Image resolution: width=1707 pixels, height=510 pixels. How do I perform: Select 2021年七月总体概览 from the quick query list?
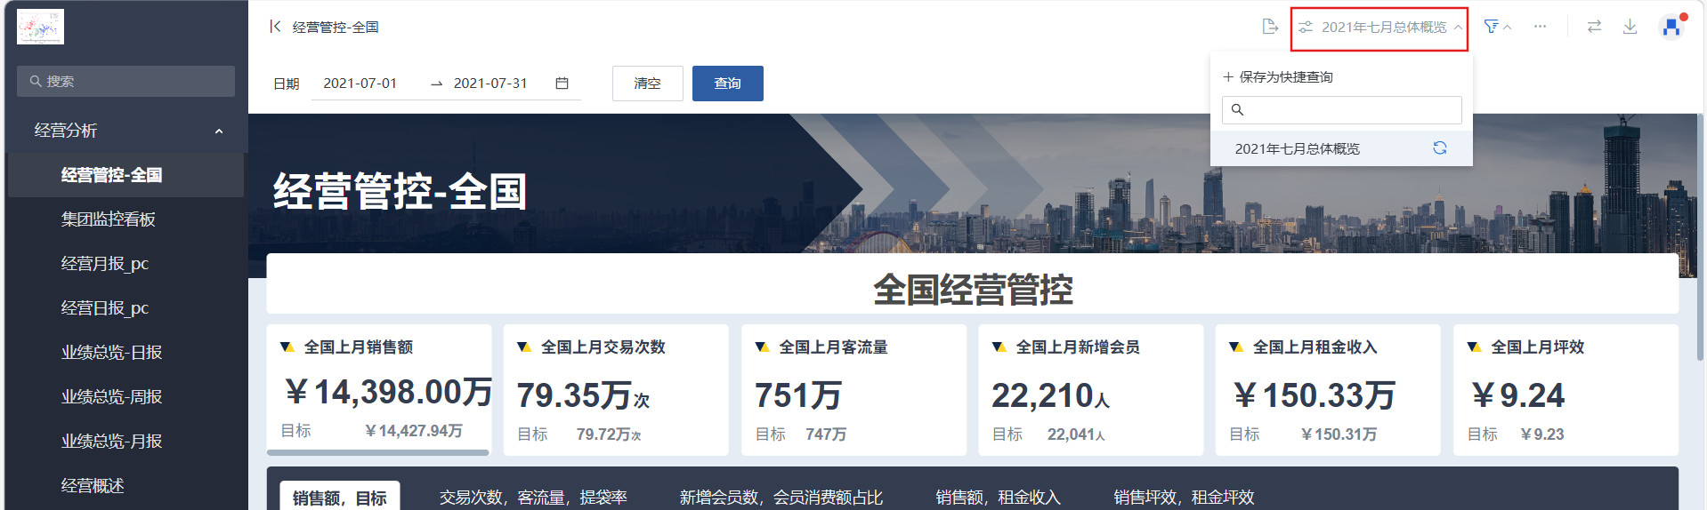1297,149
